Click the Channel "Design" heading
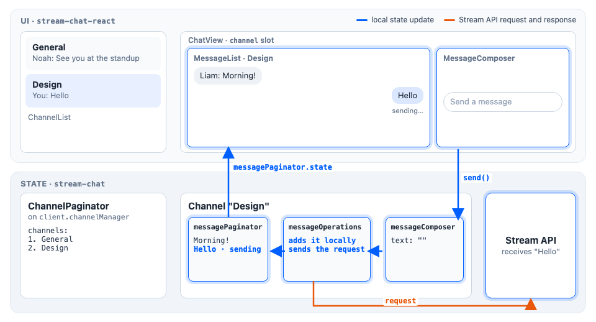This screenshot has height=322, width=596. point(228,206)
